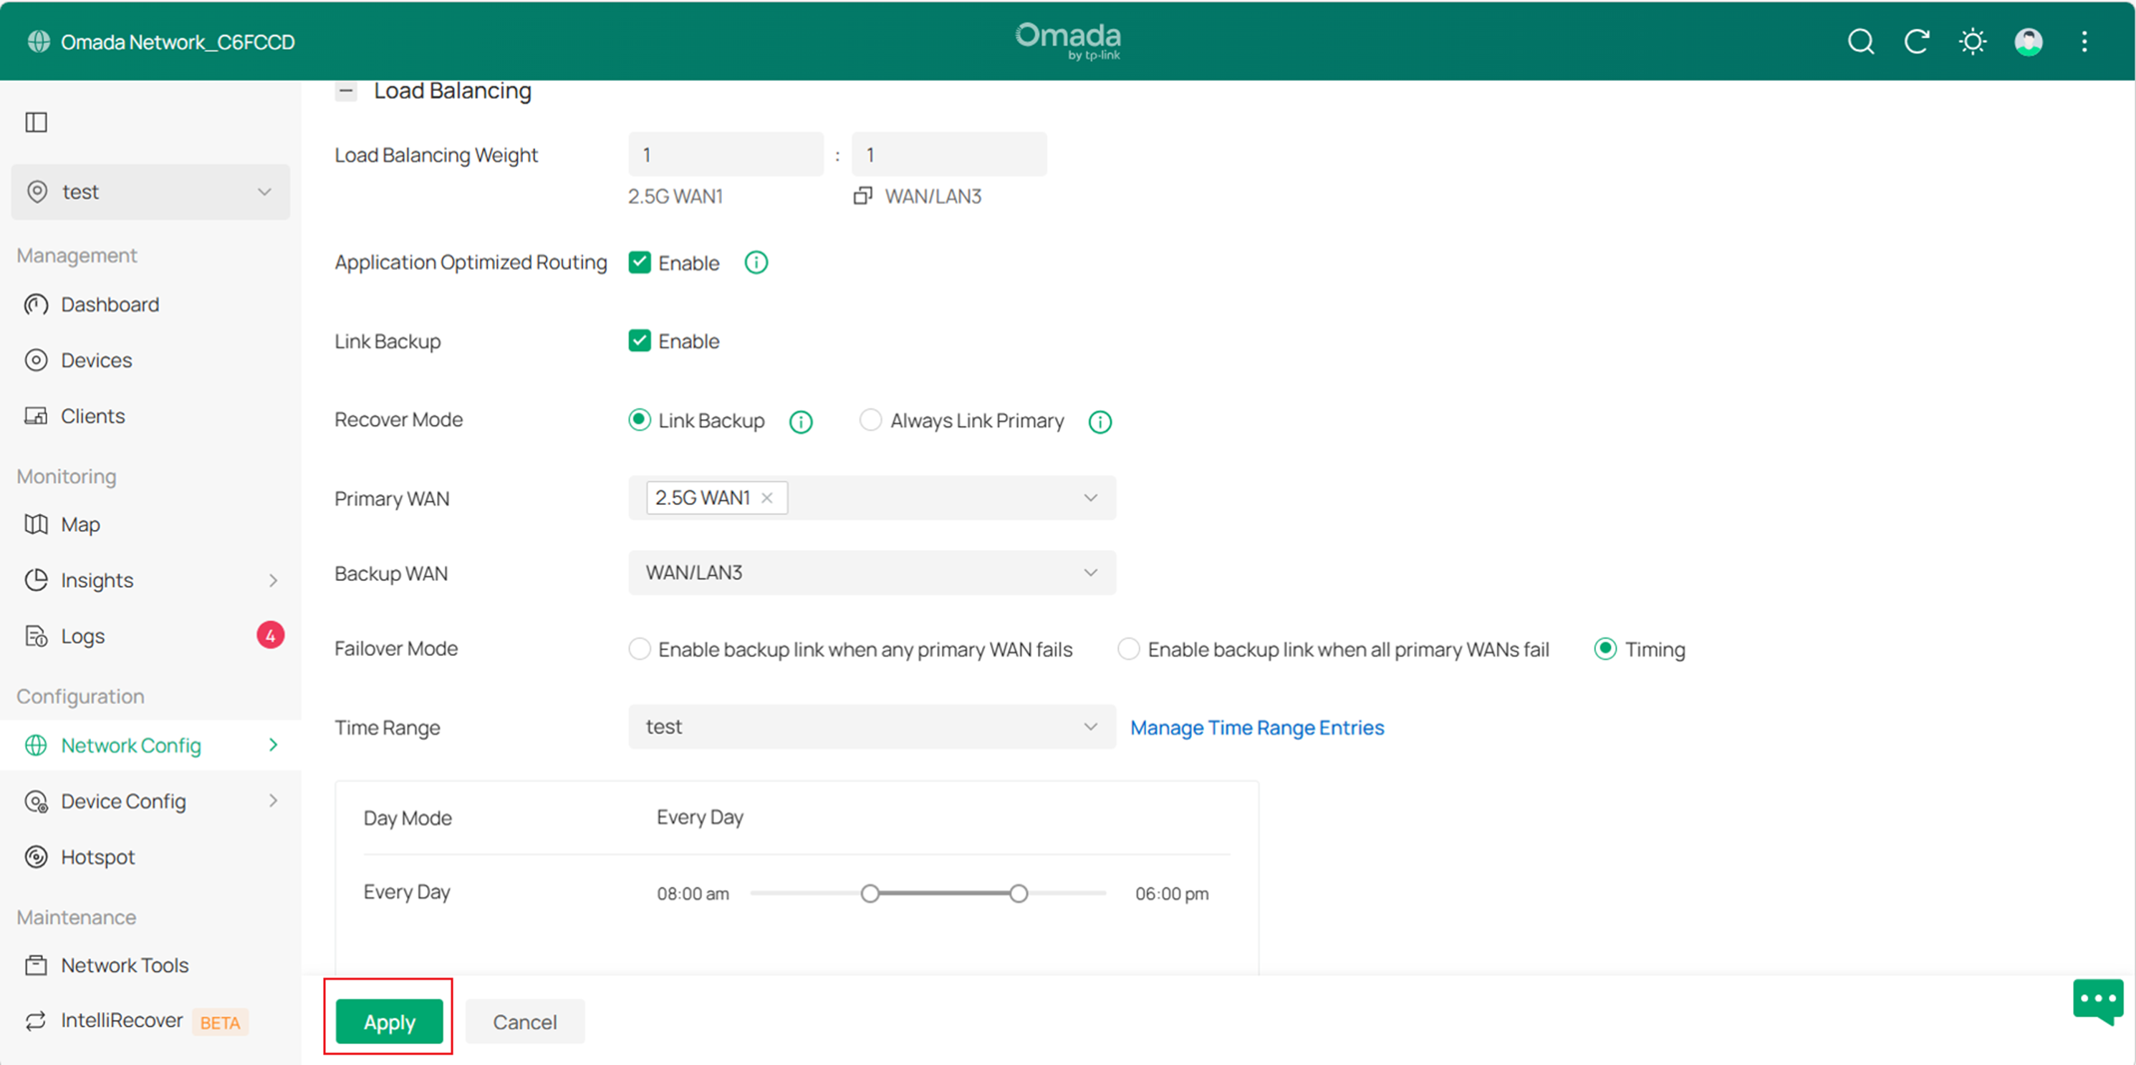Open the Time Range dropdown
Image resolution: width=2136 pixels, height=1065 pixels.
(x=872, y=727)
